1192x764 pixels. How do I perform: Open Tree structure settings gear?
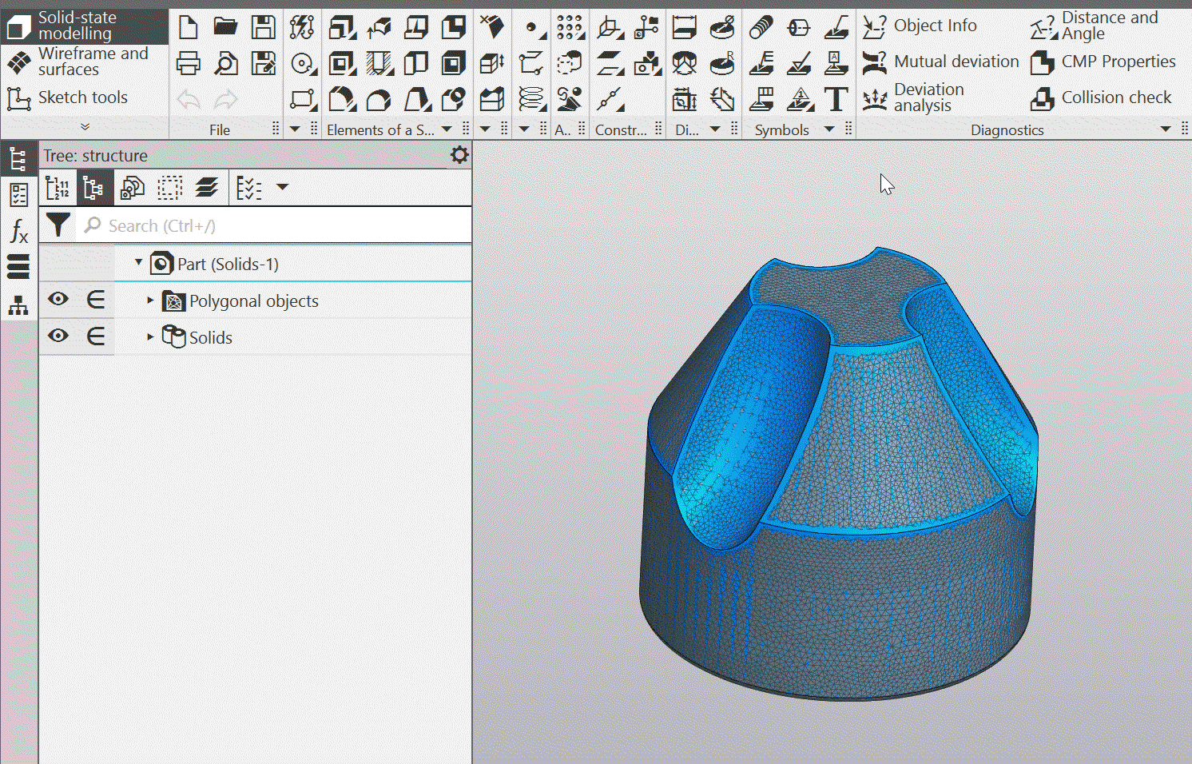[x=459, y=155]
